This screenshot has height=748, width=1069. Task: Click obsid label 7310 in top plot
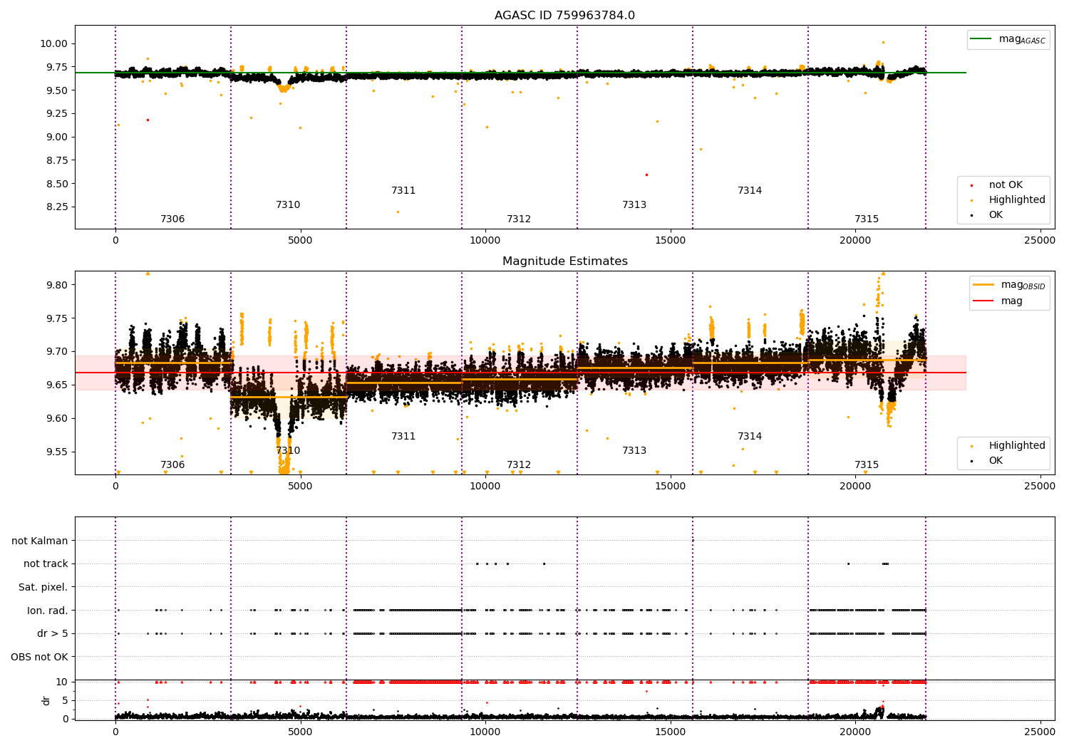pyautogui.click(x=288, y=204)
